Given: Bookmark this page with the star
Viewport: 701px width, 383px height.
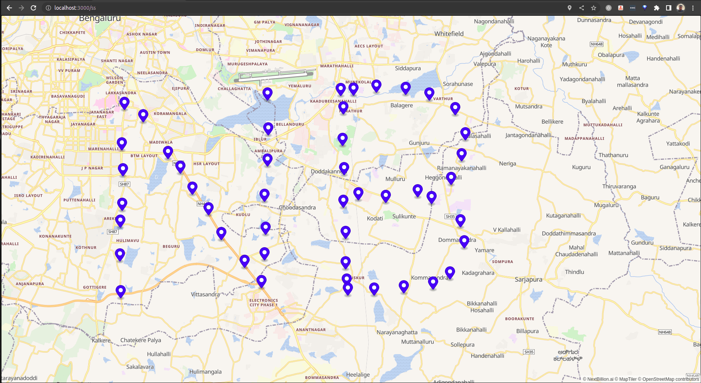Looking at the screenshot, I should click(x=594, y=8).
